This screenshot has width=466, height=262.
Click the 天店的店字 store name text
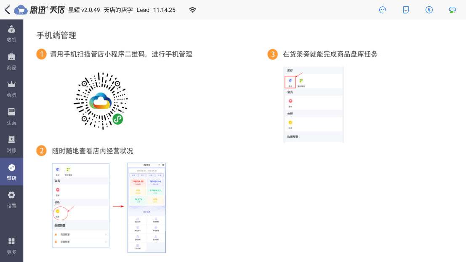[x=118, y=10]
